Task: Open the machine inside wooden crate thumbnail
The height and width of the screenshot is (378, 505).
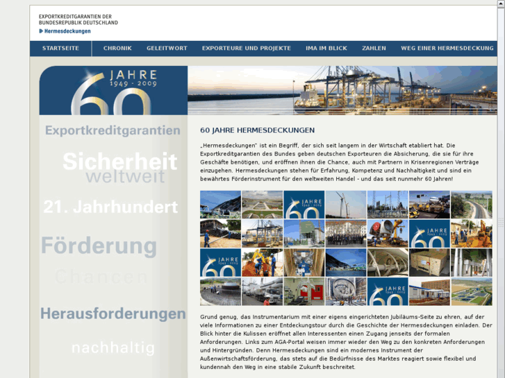Action: (304, 262)
